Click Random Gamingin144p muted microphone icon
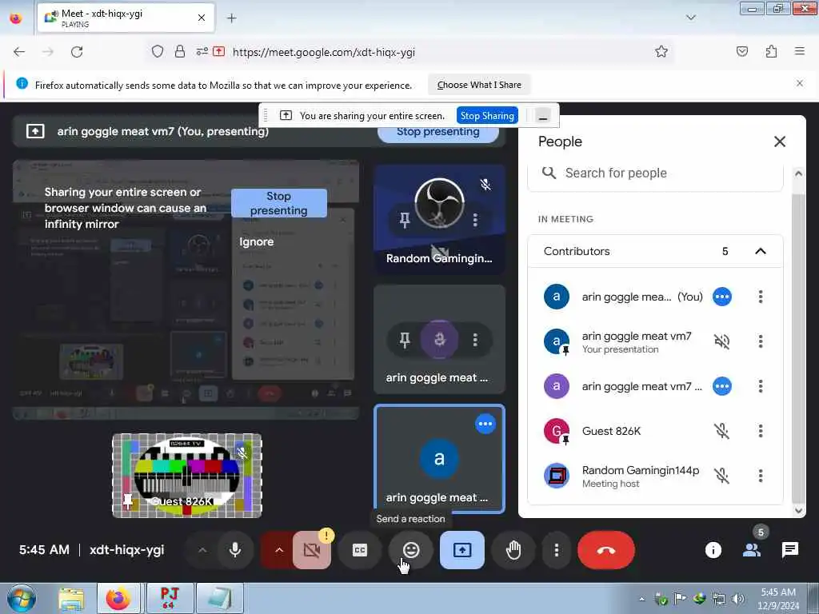Screen dimensions: 819x614 pyautogui.click(x=722, y=476)
